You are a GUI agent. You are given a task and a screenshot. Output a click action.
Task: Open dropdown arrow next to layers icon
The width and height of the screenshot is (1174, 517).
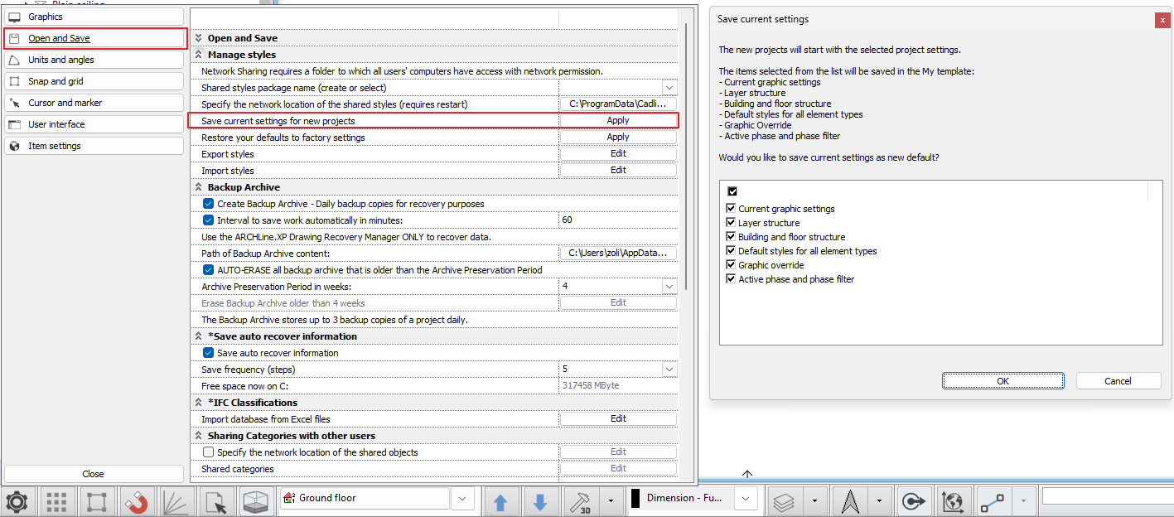pyautogui.click(x=815, y=501)
